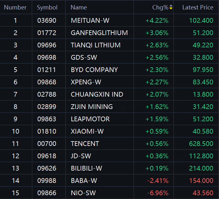This screenshot has height=199, width=219.
Task: Select symbol 09626
Action: [47, 168]
